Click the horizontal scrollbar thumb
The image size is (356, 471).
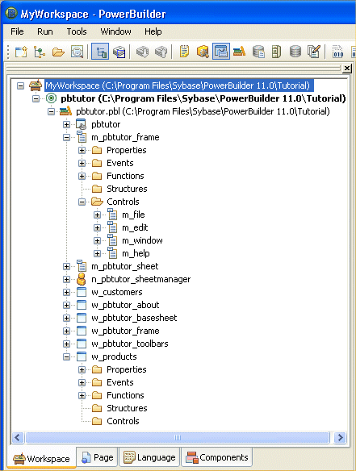click(178, 437)
